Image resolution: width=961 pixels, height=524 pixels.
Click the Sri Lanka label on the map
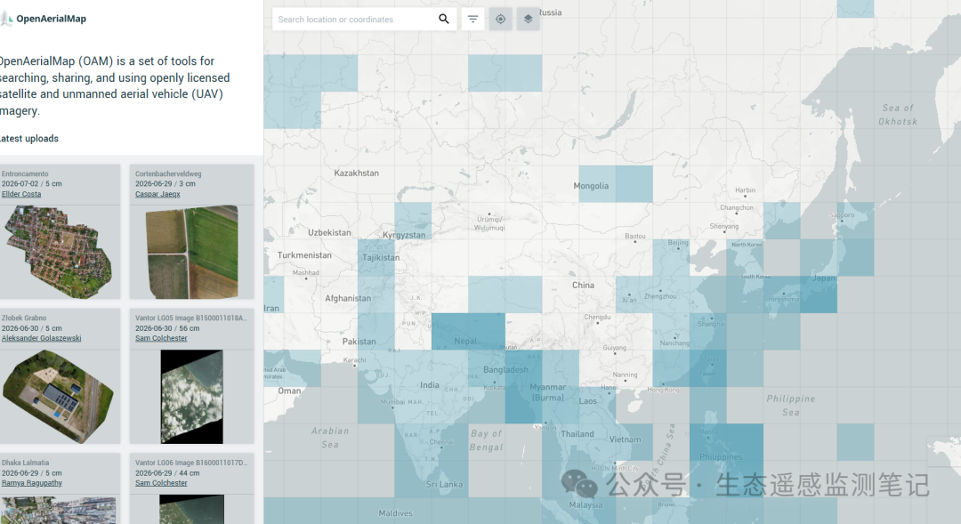tap(444, 484)
